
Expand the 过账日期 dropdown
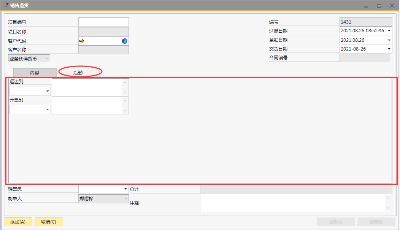point(389,31)
